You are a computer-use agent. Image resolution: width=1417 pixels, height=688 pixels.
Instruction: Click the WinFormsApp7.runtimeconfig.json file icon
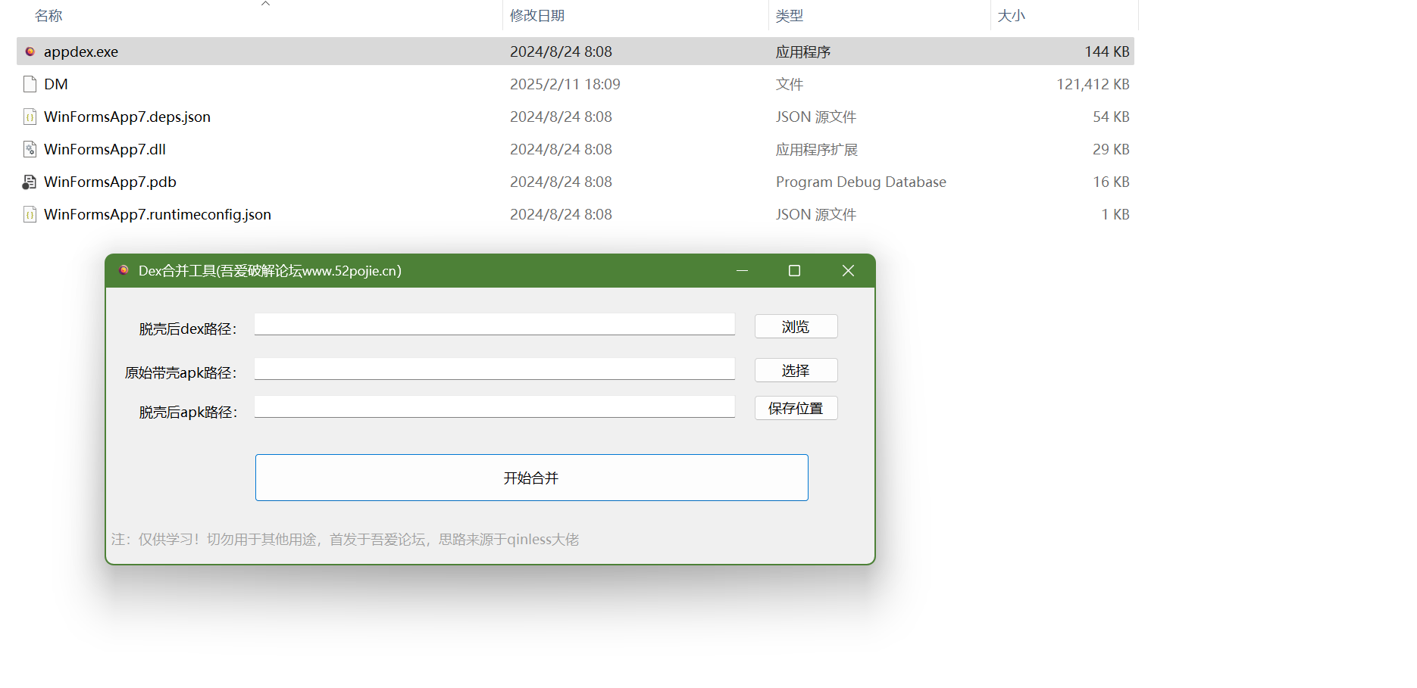click(30, 214)
